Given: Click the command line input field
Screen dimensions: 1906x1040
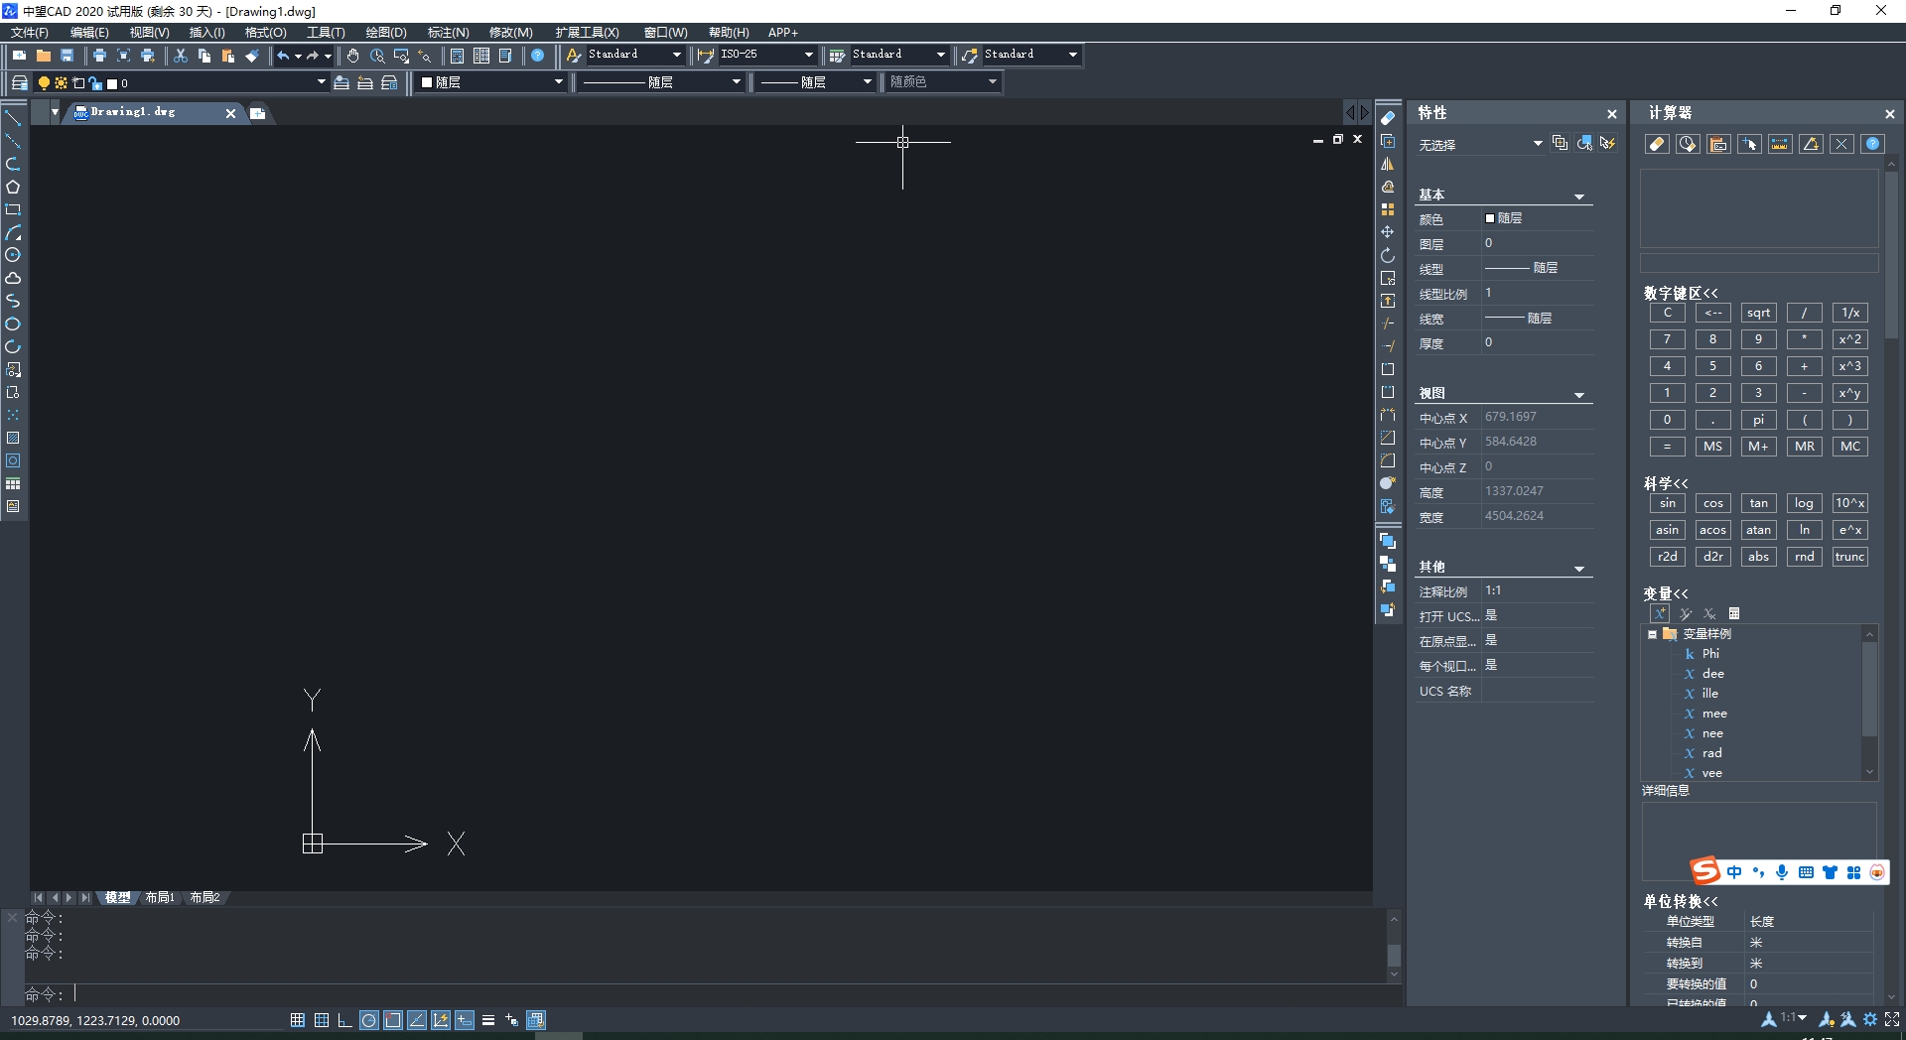Looking at the screenshot, I should [x=695, y=993].
